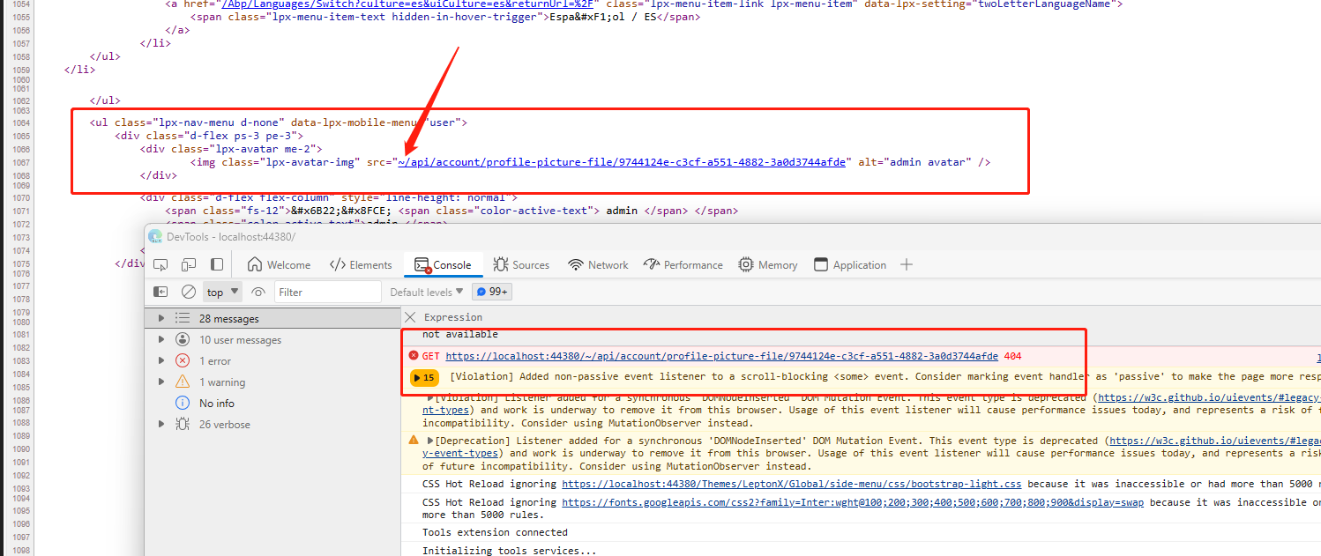The width and height of the screenshot is (1321, 556).
Task: Add a new tool with plus icon
Action: [907, 264]
